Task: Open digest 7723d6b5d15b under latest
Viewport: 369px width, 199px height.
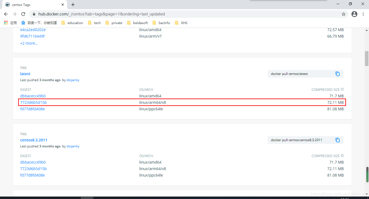Action: [x=33, y=102]
